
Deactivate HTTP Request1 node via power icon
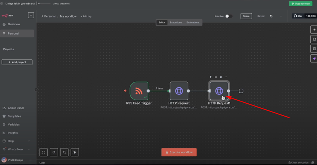click(x=216, y=77)
